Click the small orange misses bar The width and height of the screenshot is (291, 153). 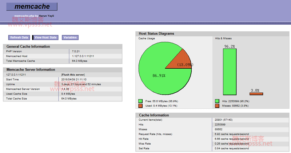pyautogui.click(x=256, y=94)
